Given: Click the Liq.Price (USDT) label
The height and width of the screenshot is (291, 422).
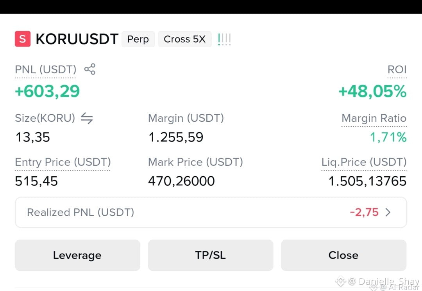Looking at the screenshot, I should [364, 162].
